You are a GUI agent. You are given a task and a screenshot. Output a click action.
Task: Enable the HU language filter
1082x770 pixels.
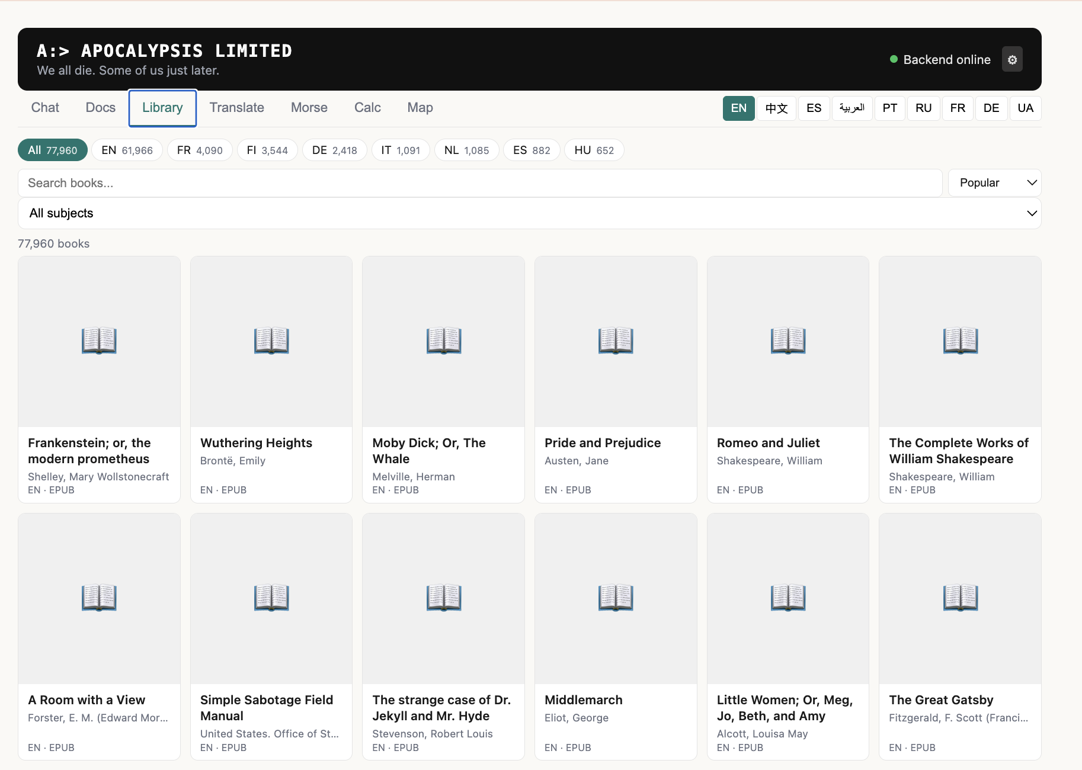[594, 150]
